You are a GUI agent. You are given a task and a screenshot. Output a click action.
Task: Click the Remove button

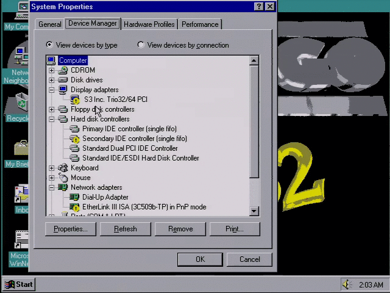tap(180, 229)
